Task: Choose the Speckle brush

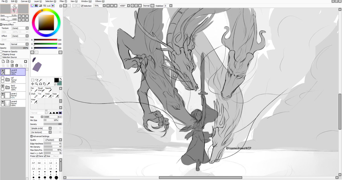Action: pyautogui.click(x=49, y=90)
